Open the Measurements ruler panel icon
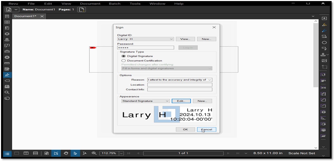335x162 pixels. [x=7, y=63]
